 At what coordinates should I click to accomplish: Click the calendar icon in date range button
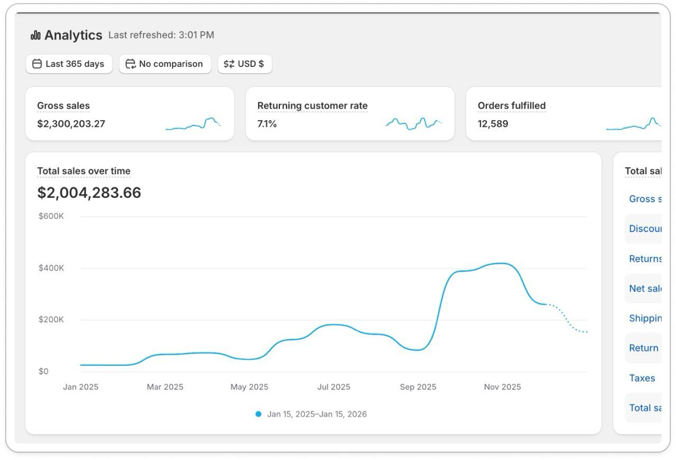(x=37, y=64)
